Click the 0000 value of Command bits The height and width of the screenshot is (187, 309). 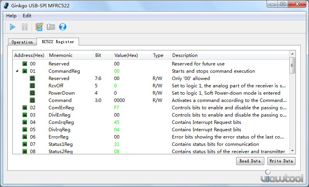[119, 100]
